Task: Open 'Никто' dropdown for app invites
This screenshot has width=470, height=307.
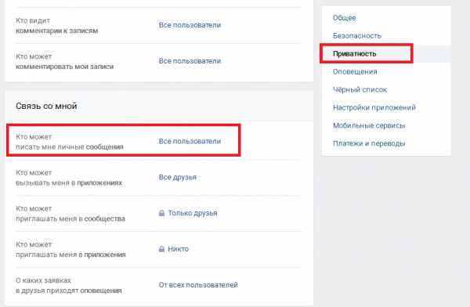Action: click(178, 249)
